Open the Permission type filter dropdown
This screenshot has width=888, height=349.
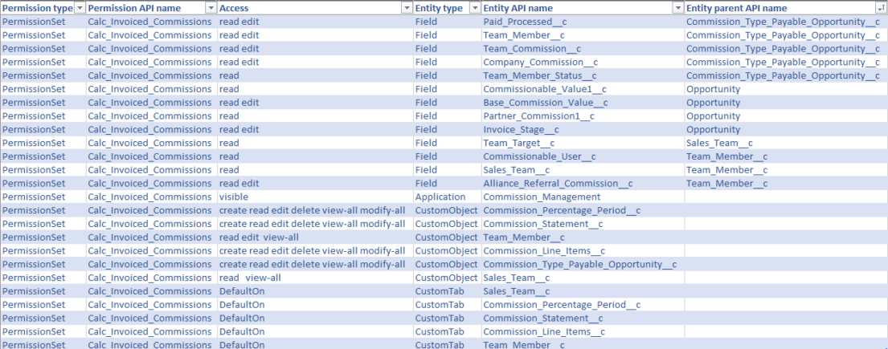click(x=79, y=7)
